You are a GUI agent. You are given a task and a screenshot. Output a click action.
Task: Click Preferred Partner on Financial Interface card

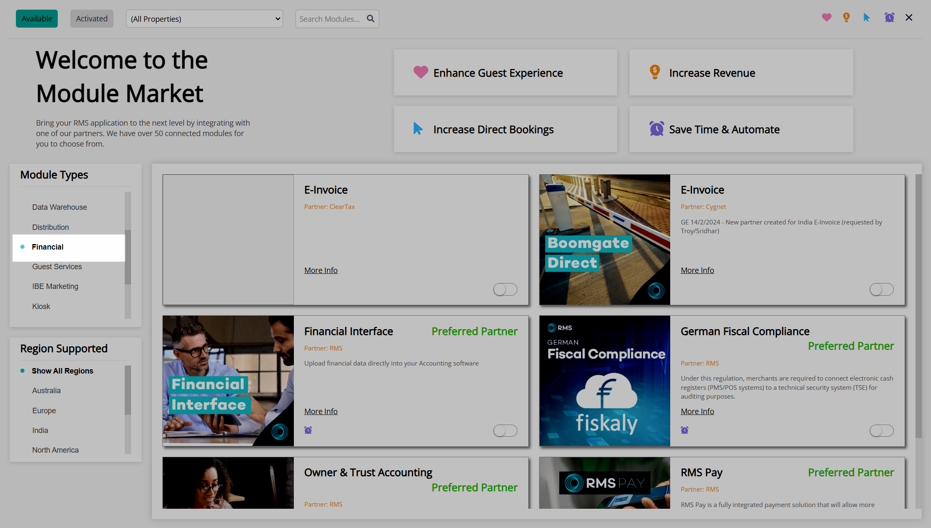click(475, 331)
